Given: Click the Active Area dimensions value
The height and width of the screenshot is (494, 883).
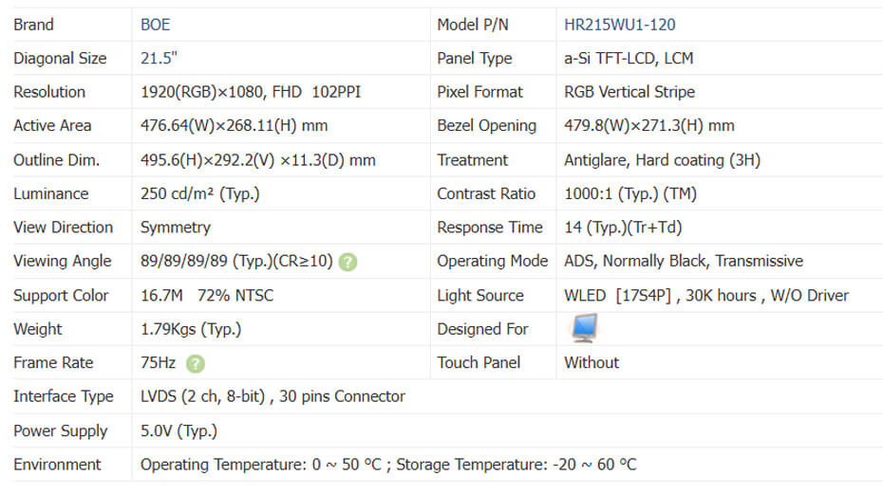Looking at the screenshot, I should coord(235,125).
